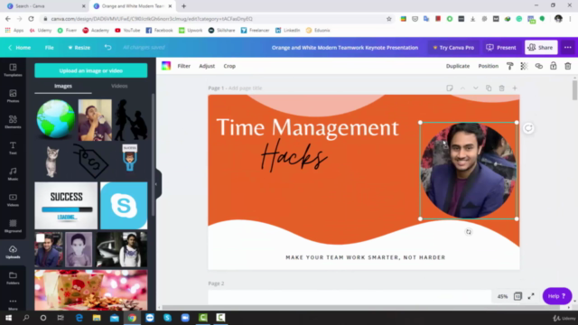This screenshot has height=325, width=578.
Task: Enter fullscreen with expand arrows icon
Action: pos(531,296)
